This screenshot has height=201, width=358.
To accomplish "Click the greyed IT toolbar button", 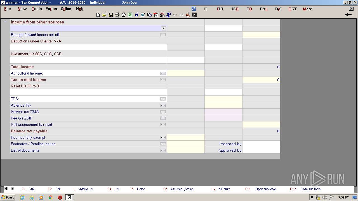I will [x=206, y=9].
